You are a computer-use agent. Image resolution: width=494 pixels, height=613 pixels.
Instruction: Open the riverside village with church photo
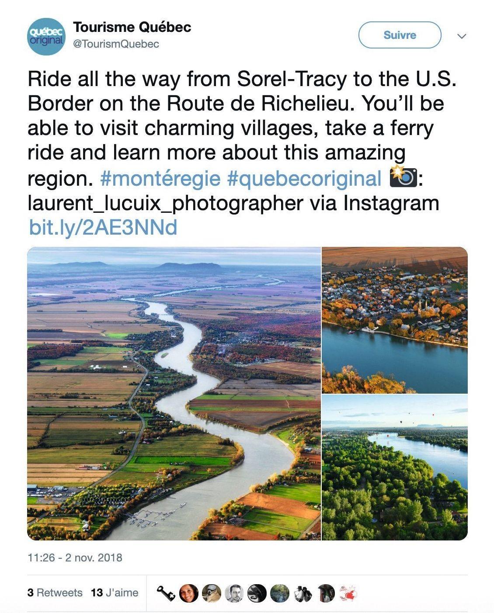click(x=395, y=320)
